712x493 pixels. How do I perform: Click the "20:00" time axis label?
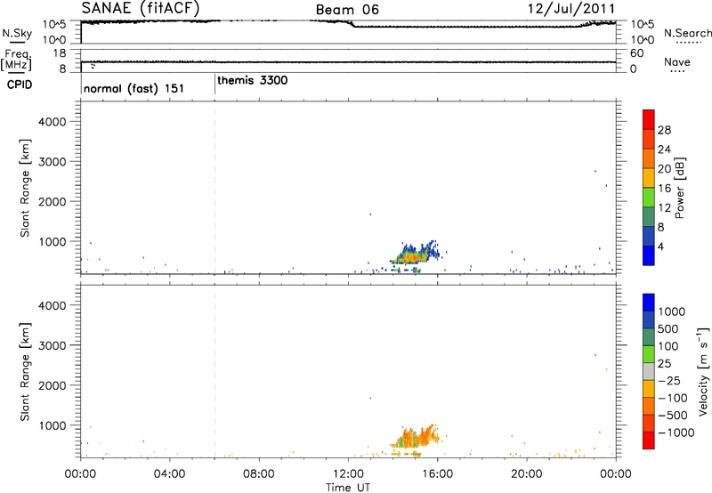coord(527,474)
